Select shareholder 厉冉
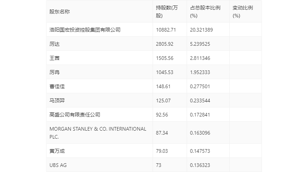 click(x=54, y=72)
